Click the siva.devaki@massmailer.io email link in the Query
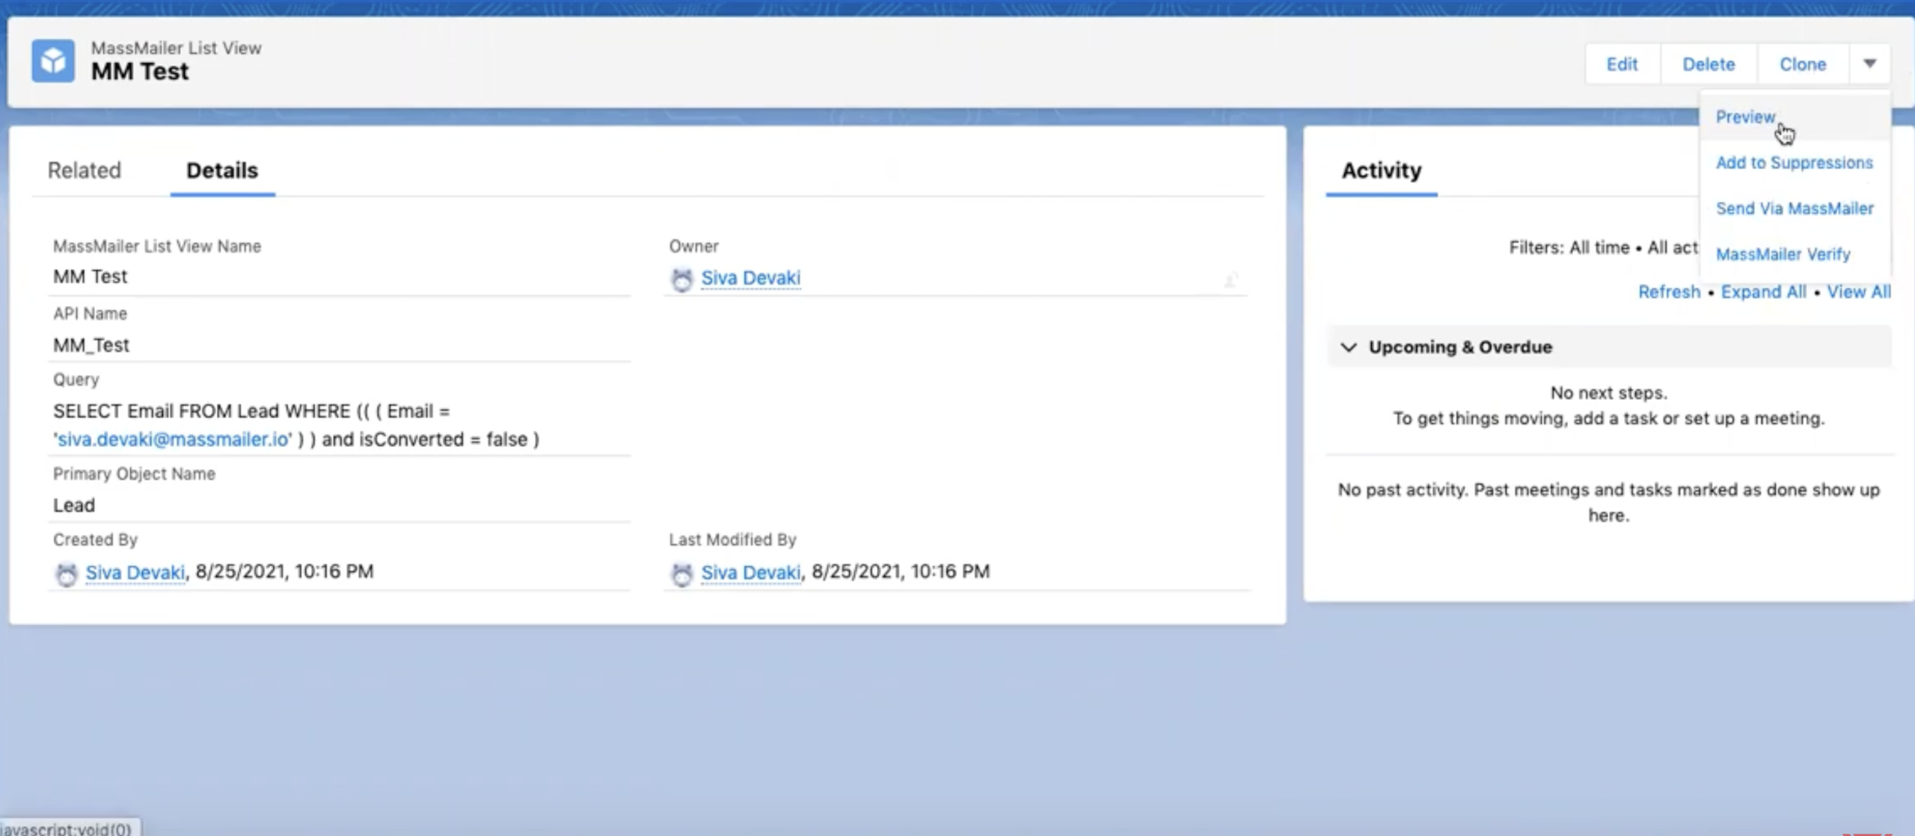The width and height of the screenshot is (1915, 836). [173, 439]
